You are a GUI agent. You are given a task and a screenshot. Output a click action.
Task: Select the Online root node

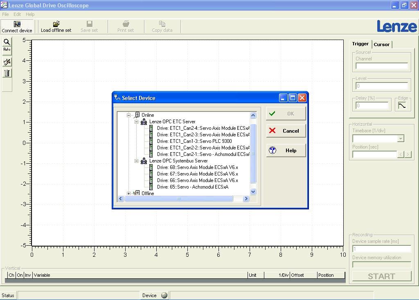click(148, 115)
